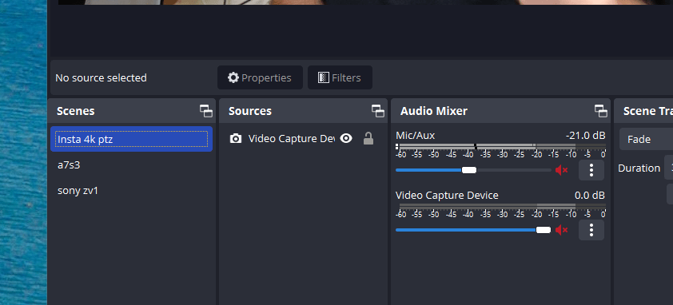This screenshot has height=305, width=673.
Task: Hide the Video Capture Device source with eye icon
Action: coord(346,138)
